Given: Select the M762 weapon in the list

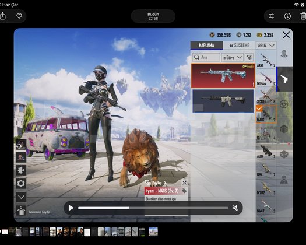Looking at the screenshot, I should point(266,187).
